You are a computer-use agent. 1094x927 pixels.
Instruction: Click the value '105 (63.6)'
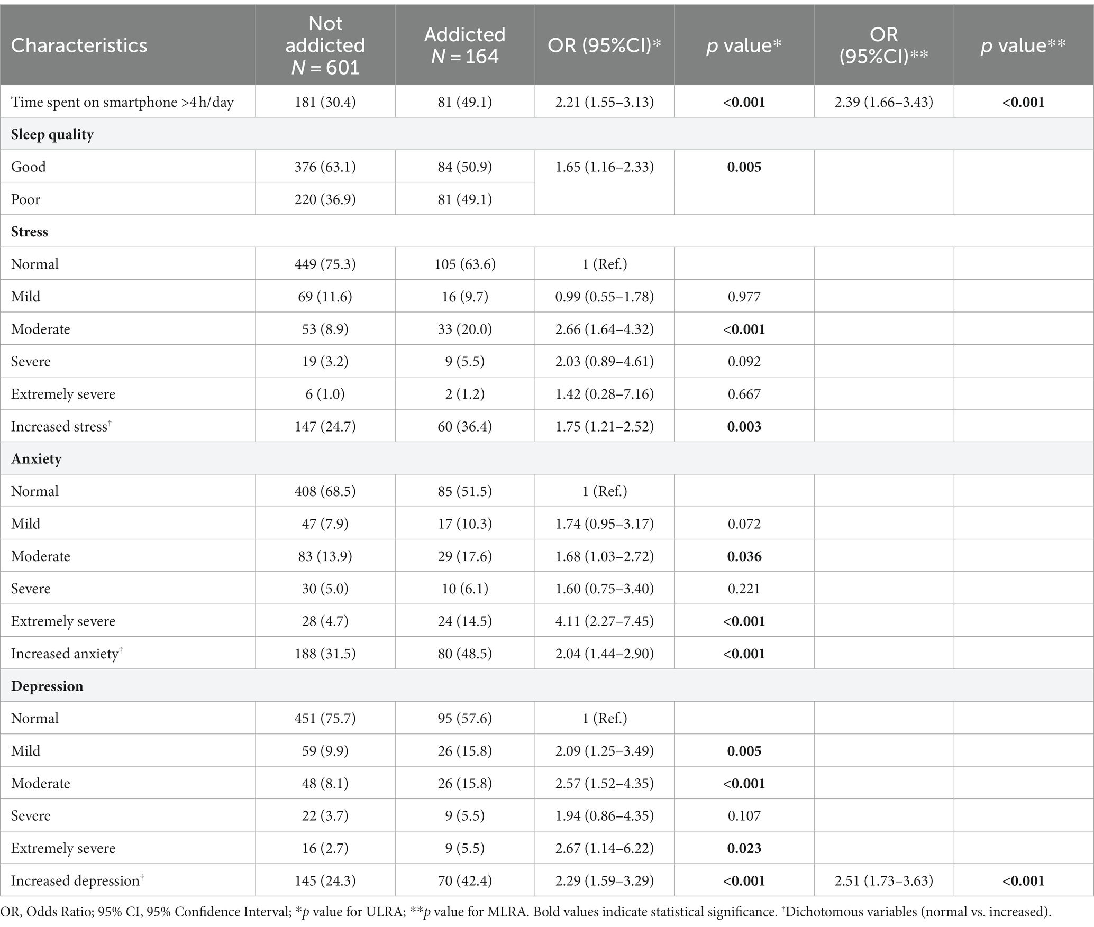pyautogui.click(x=464, y=264)
